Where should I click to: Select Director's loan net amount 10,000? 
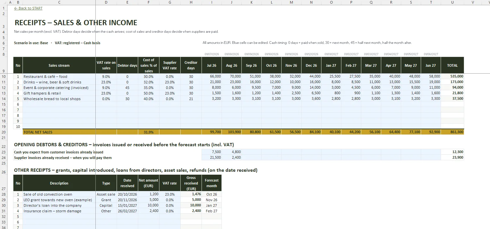point(149,205)
